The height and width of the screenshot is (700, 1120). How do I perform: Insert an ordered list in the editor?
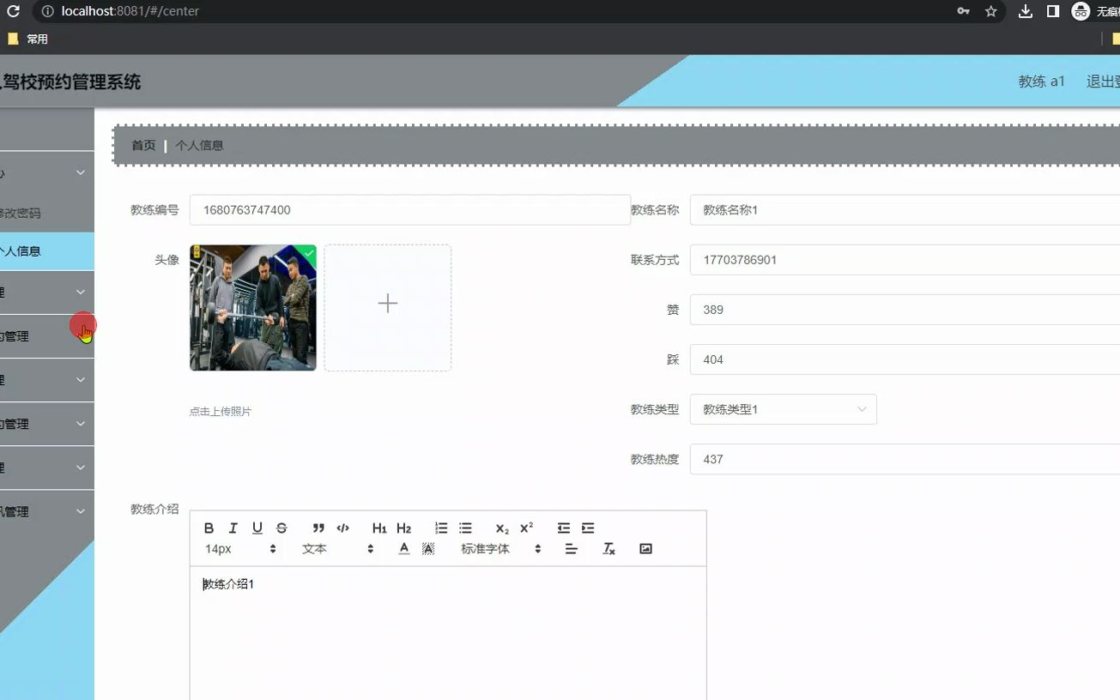click(x=441, y=528)
